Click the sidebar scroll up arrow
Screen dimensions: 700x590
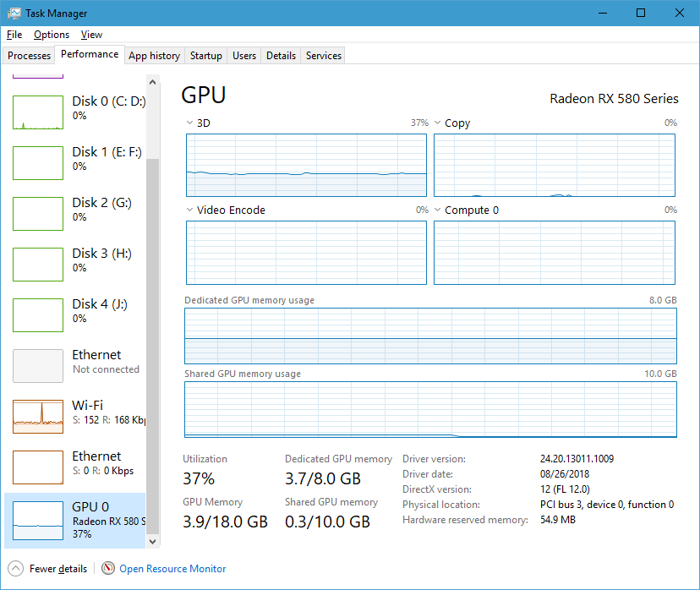pos(153,82)
